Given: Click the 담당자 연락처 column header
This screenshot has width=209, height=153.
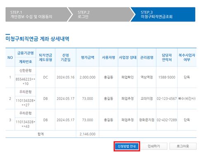Looking at the screenshot, I should [167, 58].
